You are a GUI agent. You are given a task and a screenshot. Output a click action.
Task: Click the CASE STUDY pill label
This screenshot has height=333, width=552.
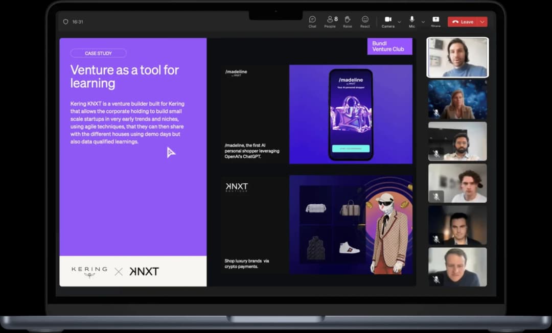coord(98,53)
